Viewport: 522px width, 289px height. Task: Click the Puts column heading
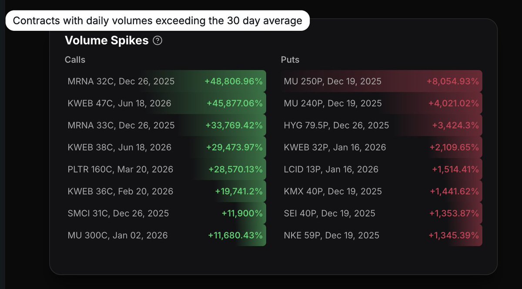(290, 60)
